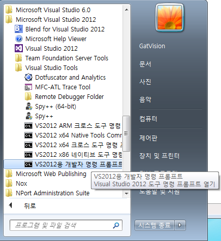Select the Blend for Visual Studio 2012 label

pos(65,29)
